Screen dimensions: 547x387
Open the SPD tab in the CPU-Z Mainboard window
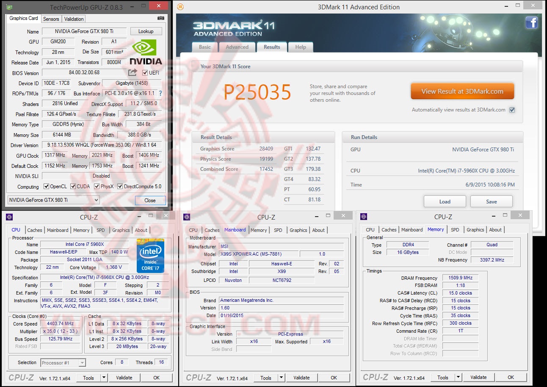(278, 230)
